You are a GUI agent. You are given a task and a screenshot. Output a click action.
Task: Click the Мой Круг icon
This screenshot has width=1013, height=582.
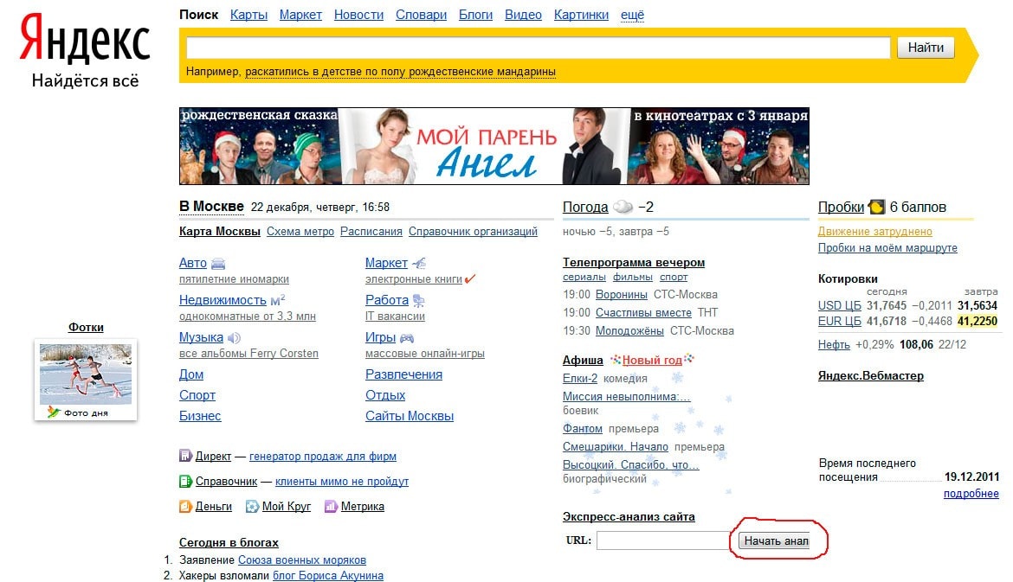click(x=252, y=507)
